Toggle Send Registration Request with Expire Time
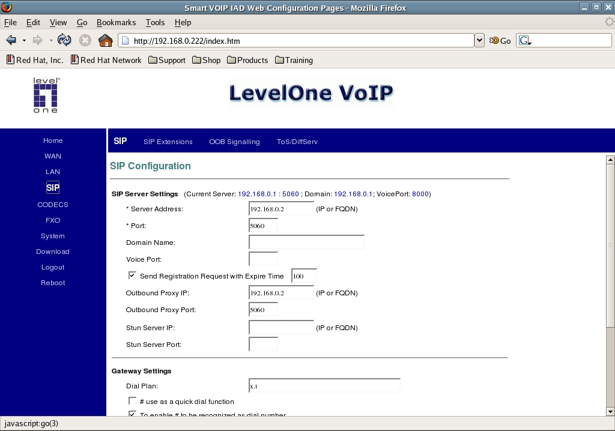615x431 pixels. click(132, 276)
